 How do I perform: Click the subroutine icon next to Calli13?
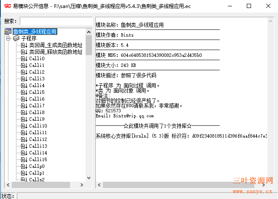tap(24, 146)
